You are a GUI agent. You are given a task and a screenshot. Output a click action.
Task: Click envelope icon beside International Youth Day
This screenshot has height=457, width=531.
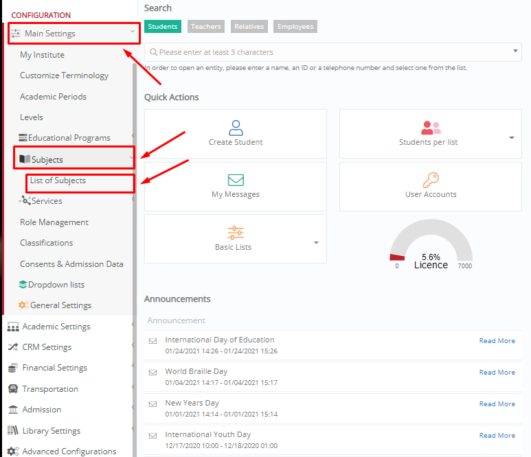point(153,435)
